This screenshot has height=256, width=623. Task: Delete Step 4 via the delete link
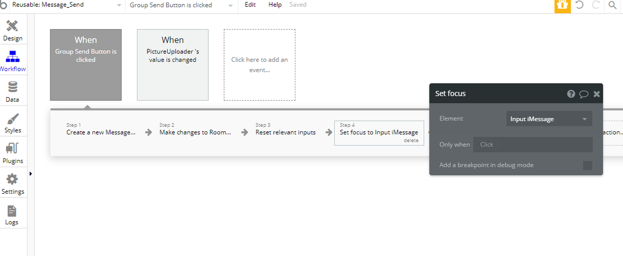tap(411, 141)
